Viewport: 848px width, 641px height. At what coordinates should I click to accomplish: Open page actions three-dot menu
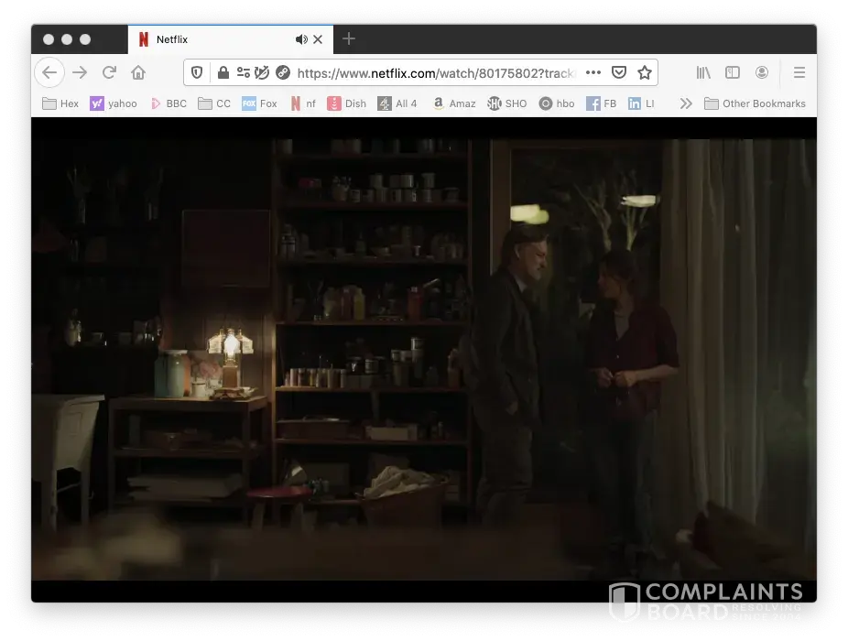(593, 72)
